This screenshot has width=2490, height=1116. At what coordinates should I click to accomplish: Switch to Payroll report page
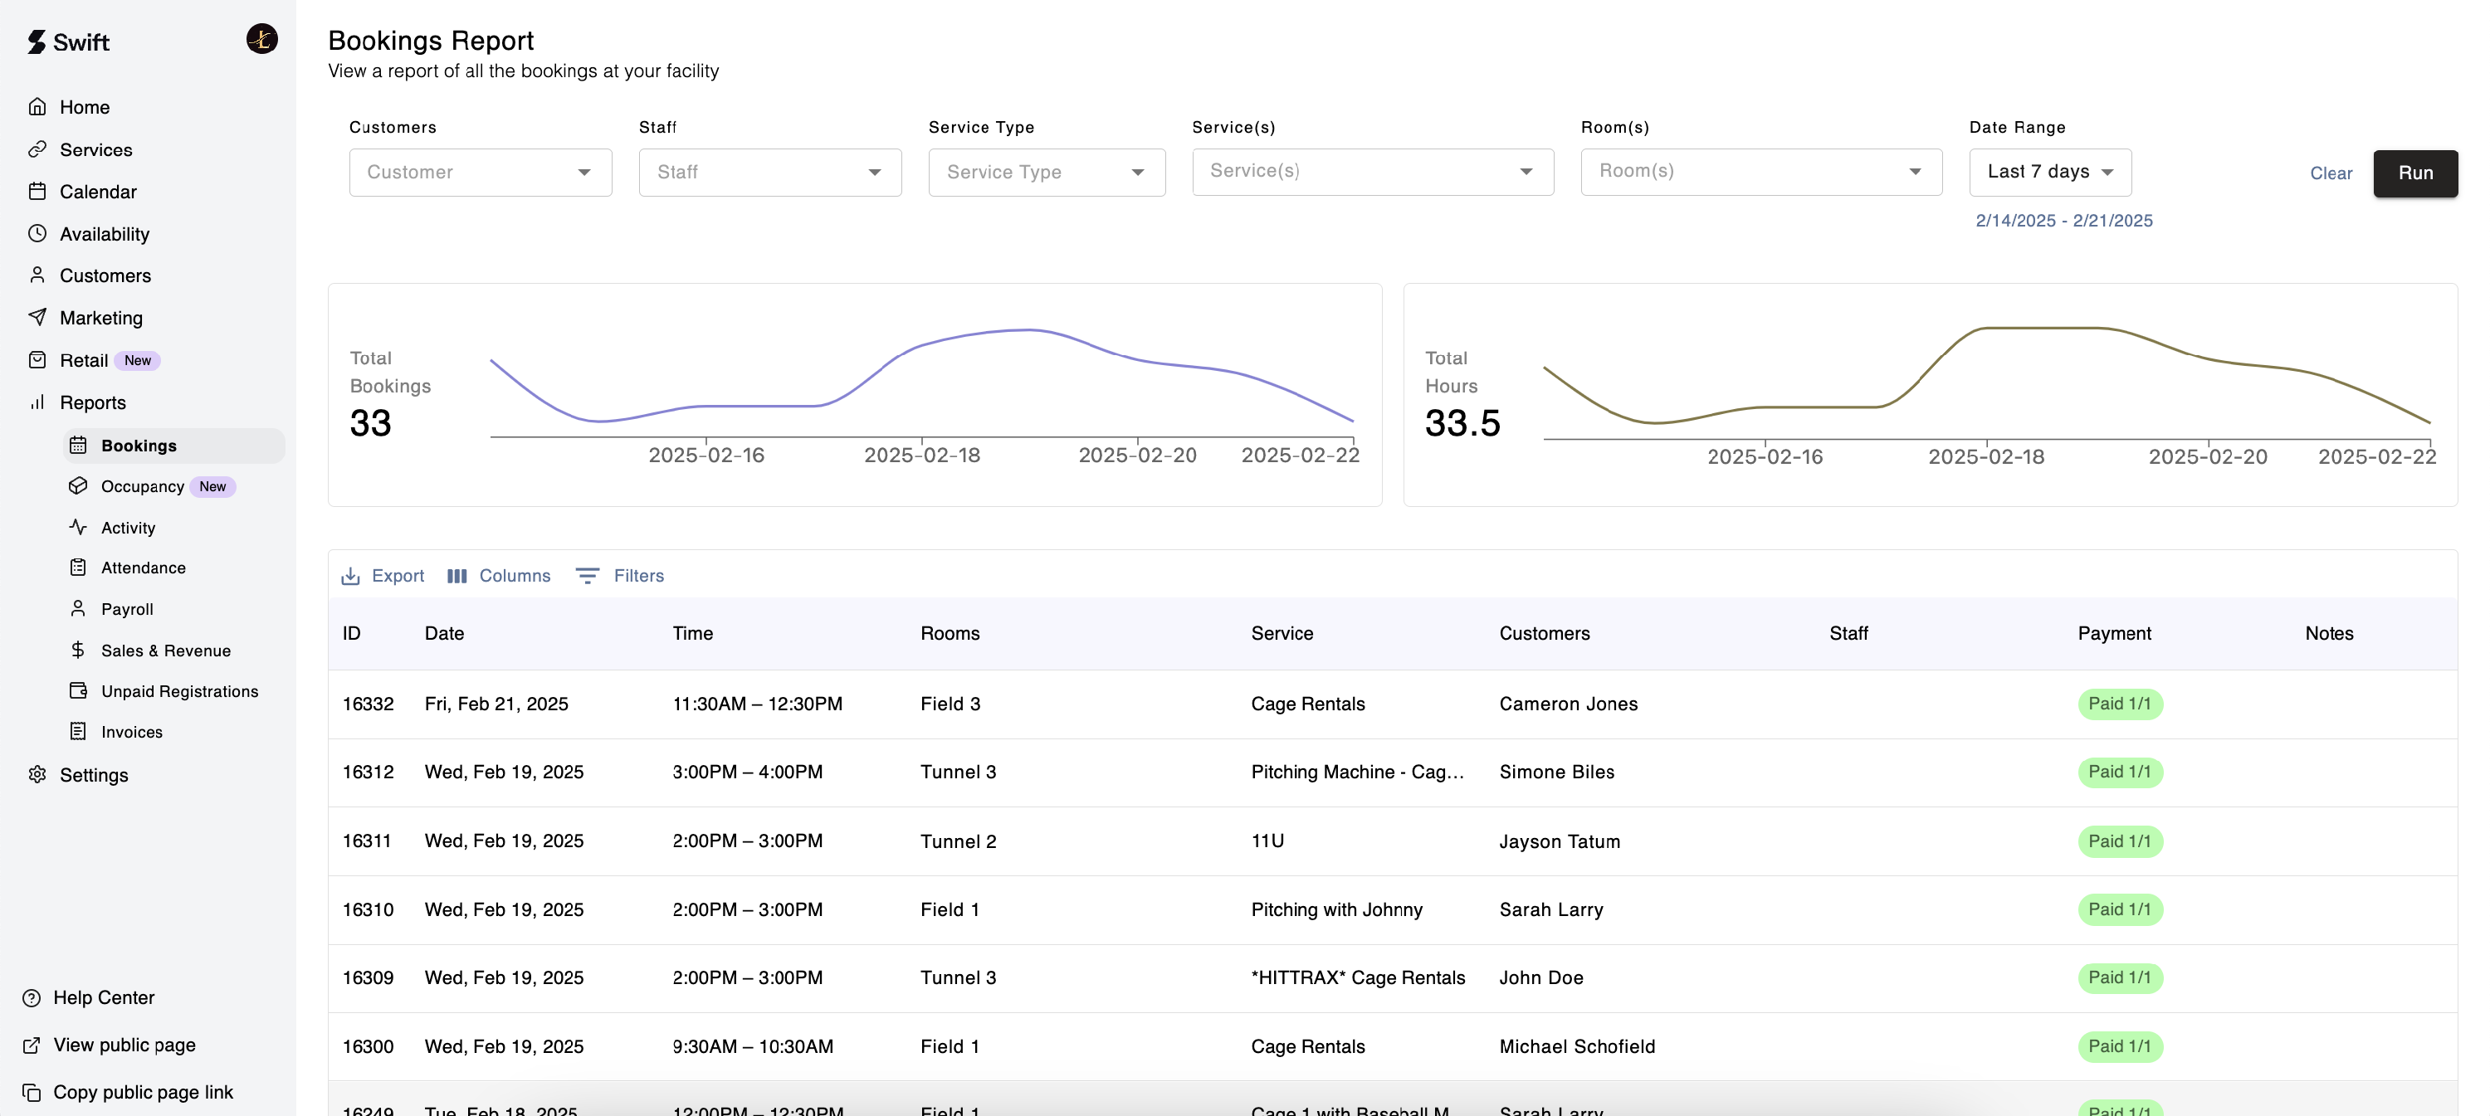pos(127,609)
